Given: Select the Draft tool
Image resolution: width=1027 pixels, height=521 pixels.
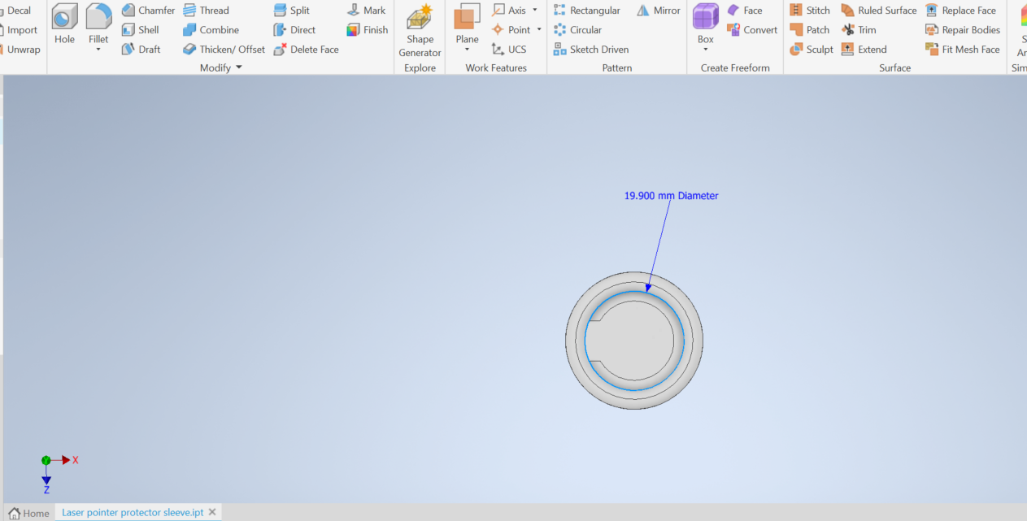Looking at the screenshot, I should click(x=141, y=50).
